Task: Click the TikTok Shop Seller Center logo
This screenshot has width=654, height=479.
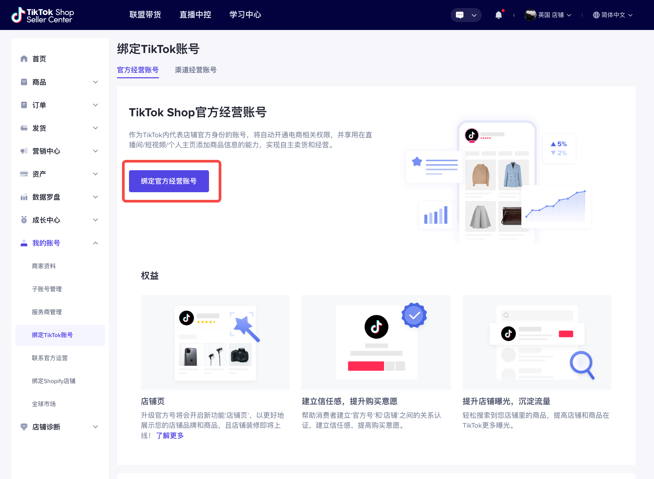Action: (x=43, y=15)
